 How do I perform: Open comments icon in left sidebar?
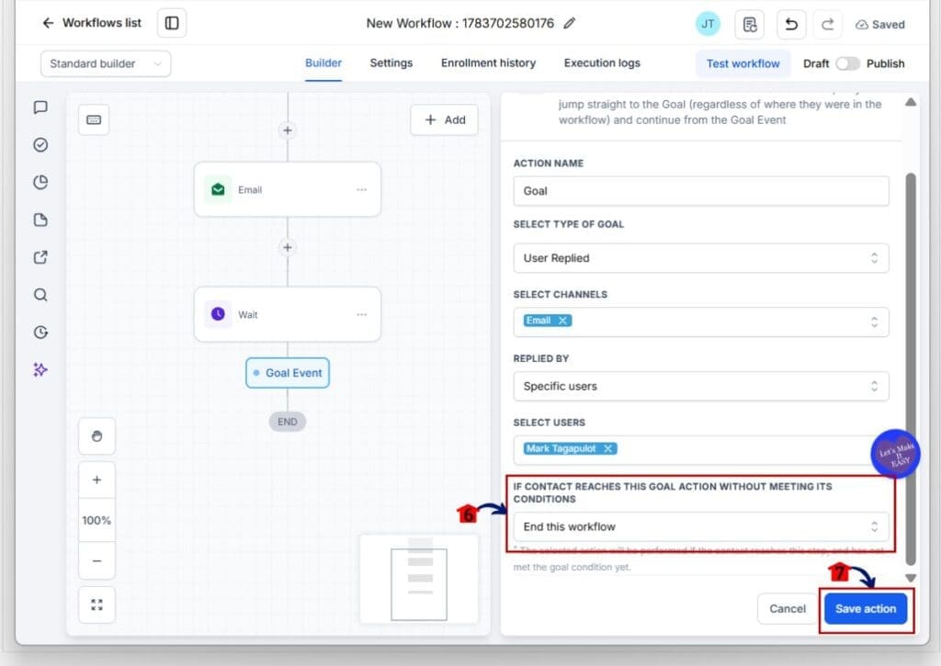point(40,107)
